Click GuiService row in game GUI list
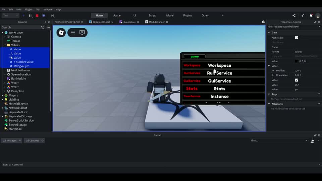Image resolution: width=322 pixels, height=181 pixels. click(x=223, y=81)
